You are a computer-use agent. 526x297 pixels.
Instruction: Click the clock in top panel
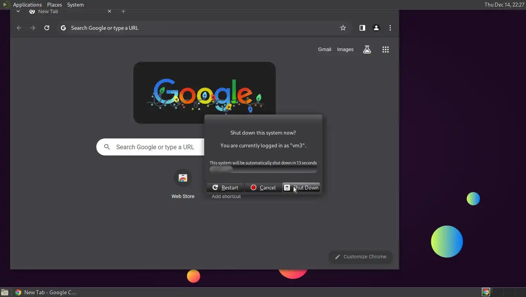click(x=504, y=5)
